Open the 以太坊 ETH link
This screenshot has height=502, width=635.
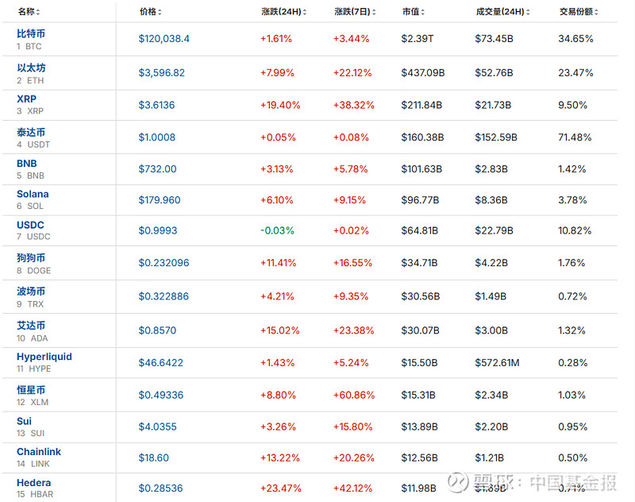tap(31, 68)
